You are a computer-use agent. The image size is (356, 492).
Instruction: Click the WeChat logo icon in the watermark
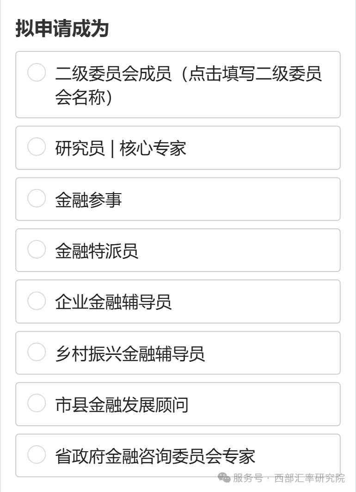224,478
